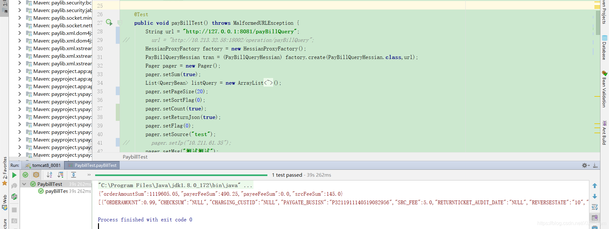Click the camera Dump Threads icon
Image resolution: width=609 pixels, height=229 pixels.
pyautogui.click(x=14, y=221)
